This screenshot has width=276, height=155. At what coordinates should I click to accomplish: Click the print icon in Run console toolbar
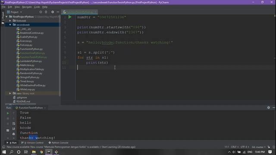click(13, 134)
